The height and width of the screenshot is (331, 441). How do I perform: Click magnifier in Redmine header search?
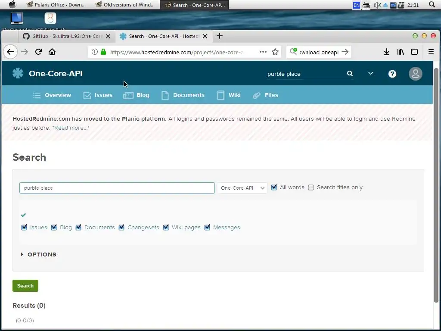350,73
